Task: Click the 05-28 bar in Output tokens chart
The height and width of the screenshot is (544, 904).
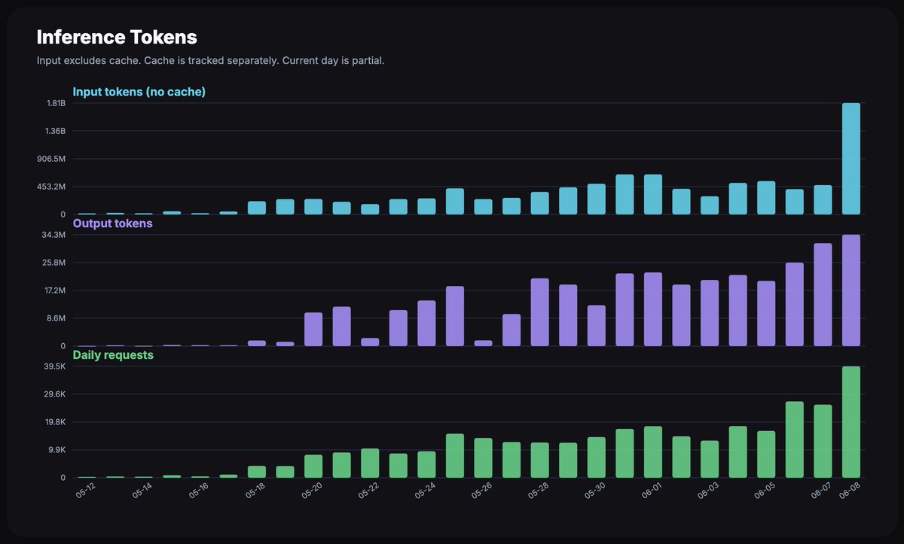Action: click(x=540, y=312)
